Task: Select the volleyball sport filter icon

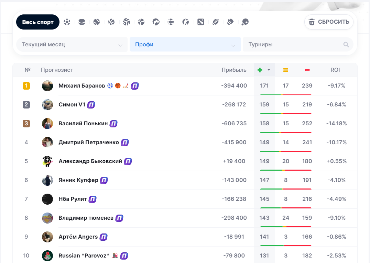Action: (126, 22)
